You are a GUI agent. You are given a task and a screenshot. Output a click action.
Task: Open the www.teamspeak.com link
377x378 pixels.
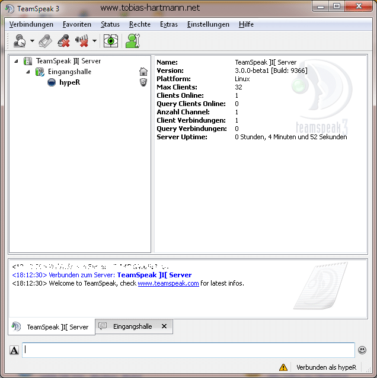click(168, 283)
